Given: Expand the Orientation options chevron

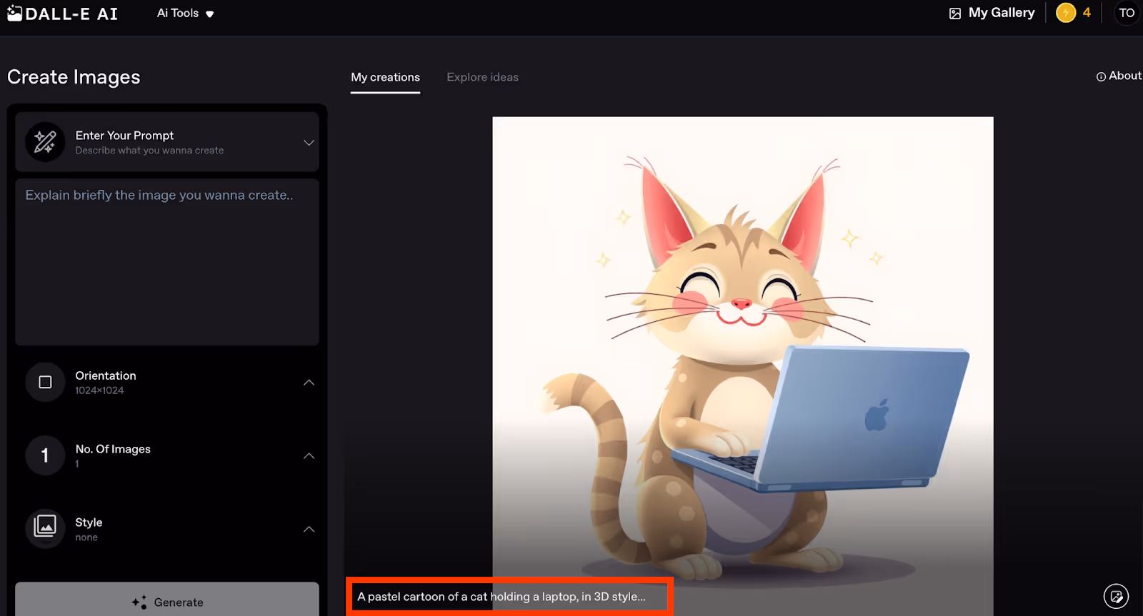Looking at the screenshot, I should [309, 383].
